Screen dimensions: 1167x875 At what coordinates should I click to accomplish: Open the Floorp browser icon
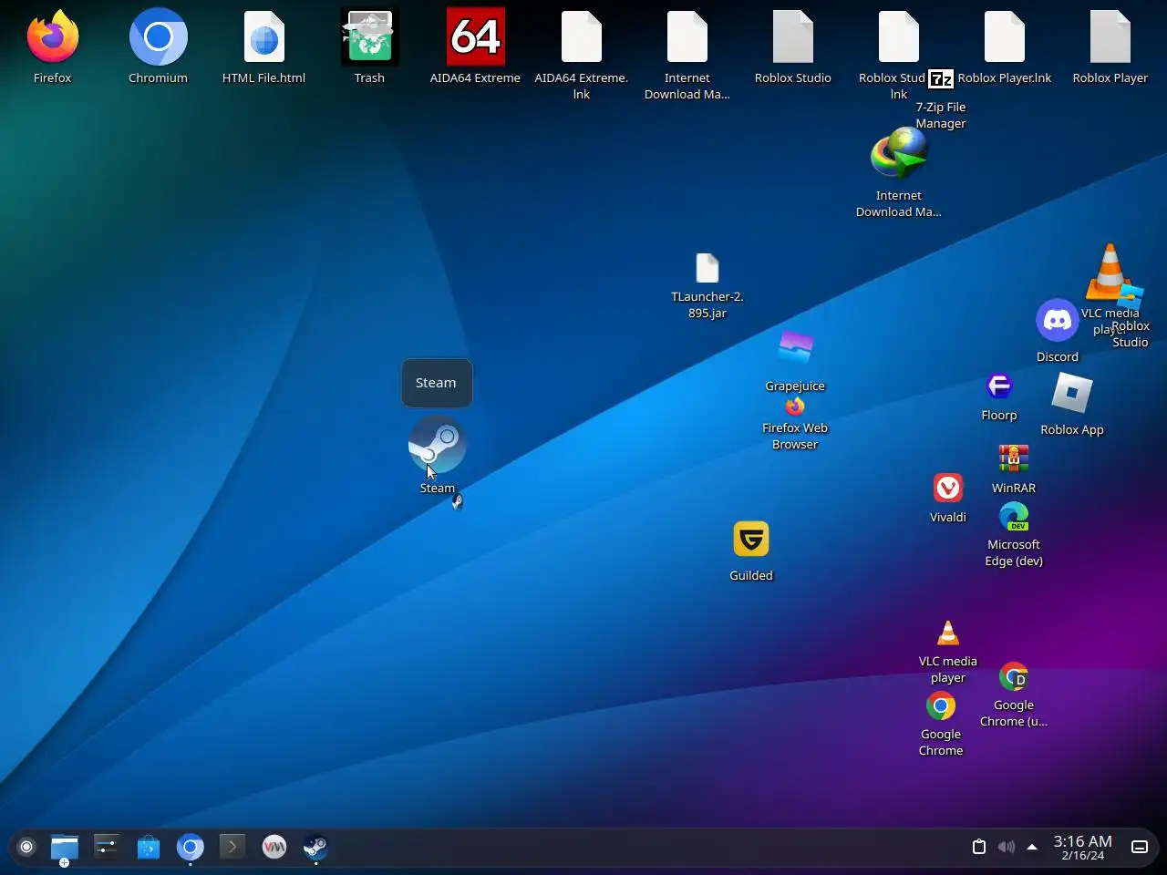(999, 386)
